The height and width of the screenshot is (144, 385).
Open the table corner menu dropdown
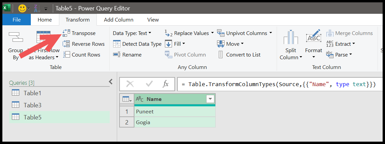tap(127, 99)
